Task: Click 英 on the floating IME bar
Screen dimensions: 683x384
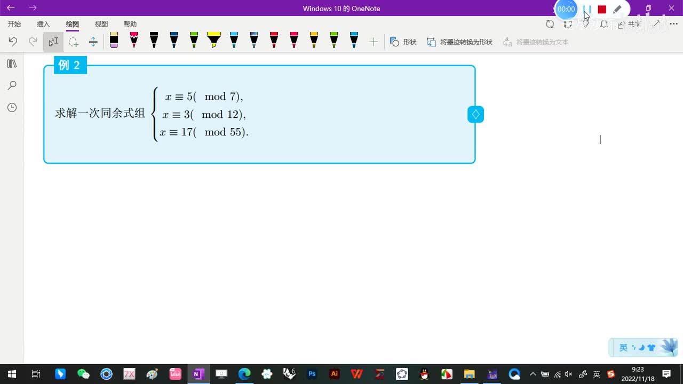Action: pos(623,348)
